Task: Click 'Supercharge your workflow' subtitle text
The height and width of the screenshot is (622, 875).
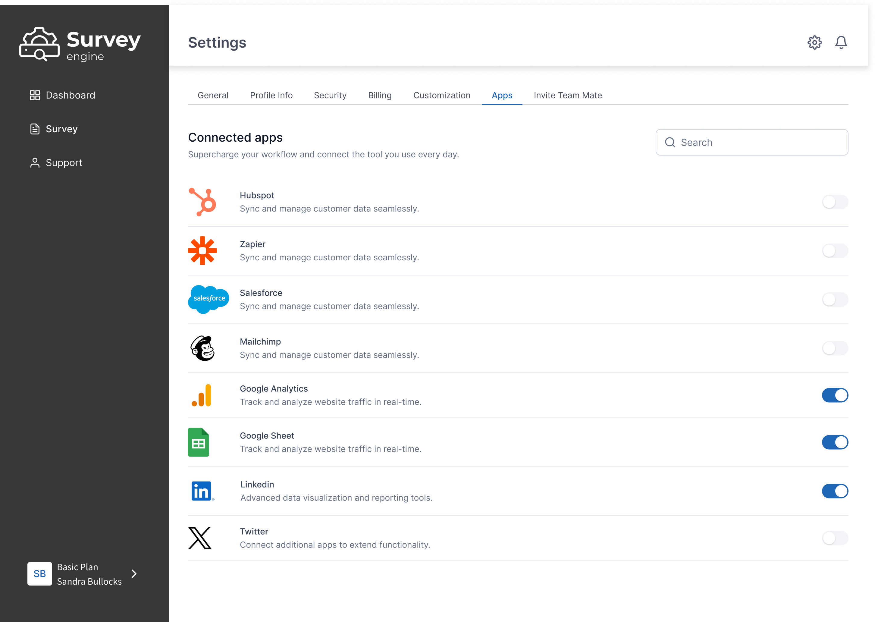Action: [x=323, y=154]
